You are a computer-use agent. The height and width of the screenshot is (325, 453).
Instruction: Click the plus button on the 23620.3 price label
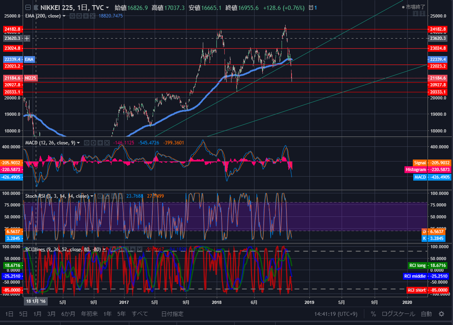27,38
